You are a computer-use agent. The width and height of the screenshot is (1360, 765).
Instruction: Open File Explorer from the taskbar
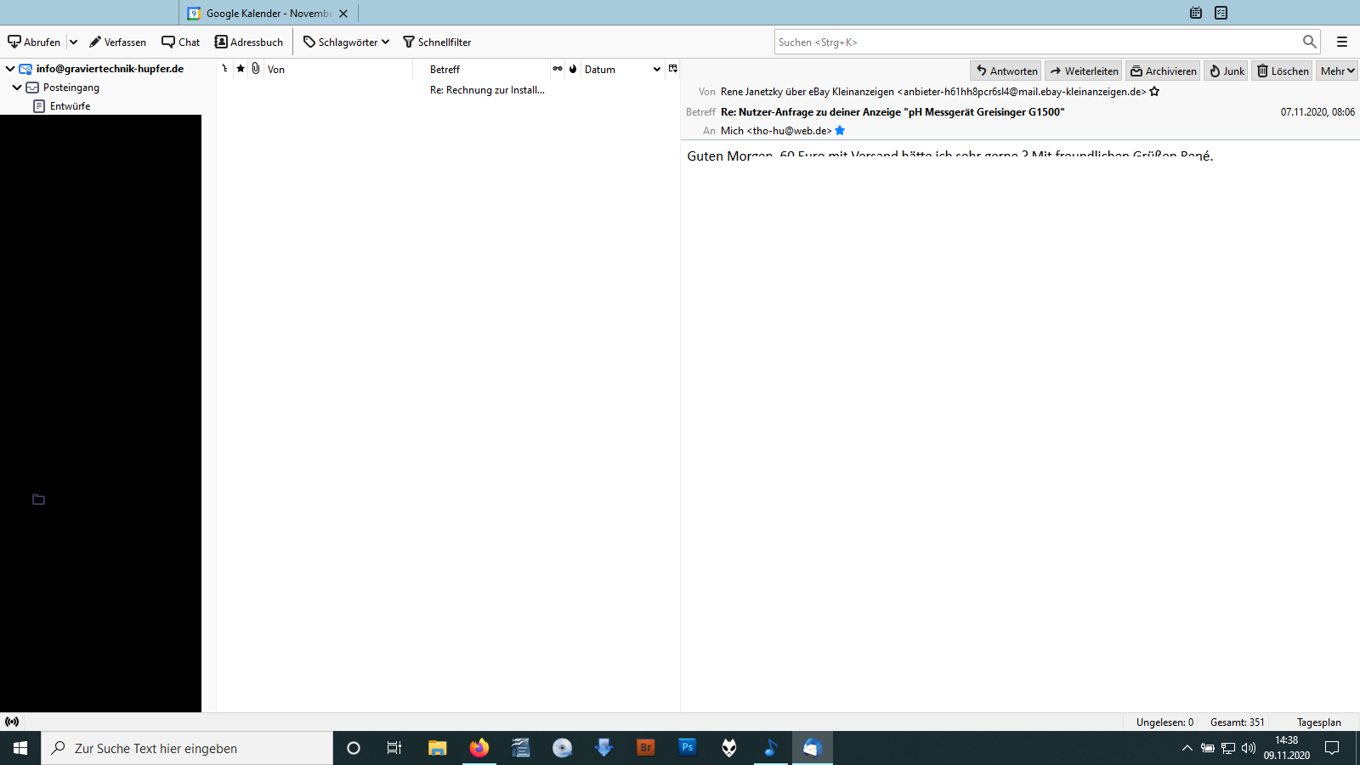438,748
